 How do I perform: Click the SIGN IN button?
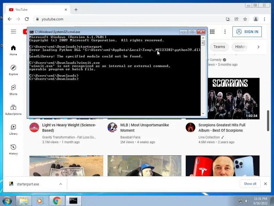[247, 32]
